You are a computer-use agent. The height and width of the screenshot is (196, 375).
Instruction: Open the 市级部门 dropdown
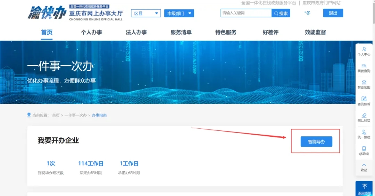click(179, 14)
